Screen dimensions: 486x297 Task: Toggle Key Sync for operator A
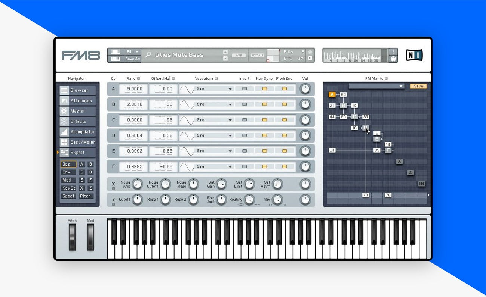coord(264,89)
